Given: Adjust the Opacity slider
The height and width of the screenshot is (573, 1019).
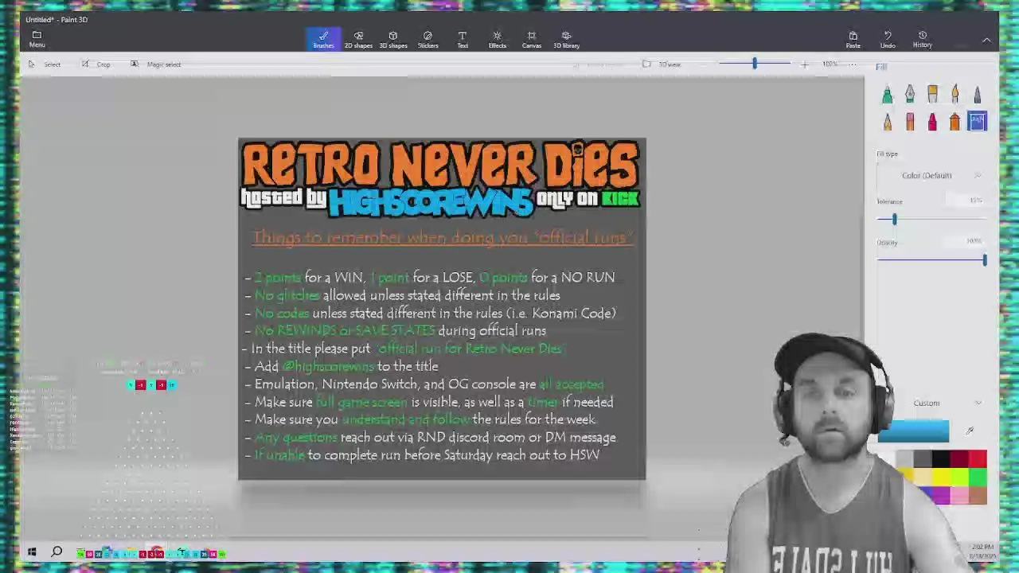Looking at the screenshot, I should click(x=984, y=260).
